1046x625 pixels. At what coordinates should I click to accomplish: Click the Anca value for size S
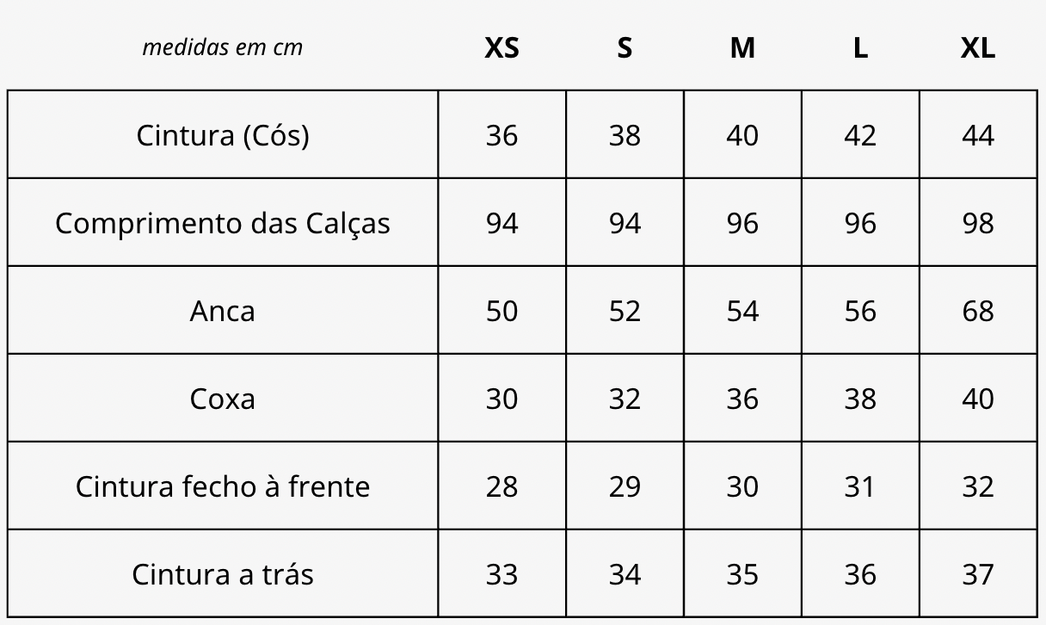click(625, 311)
